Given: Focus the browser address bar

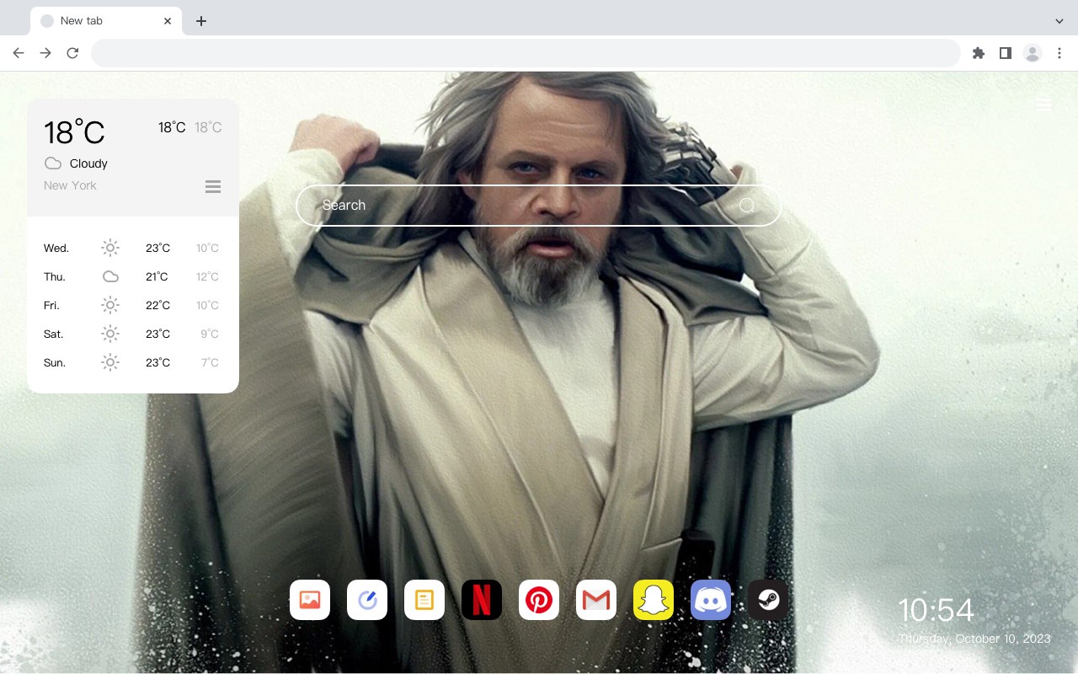Looking at the screenshot, I should (x=526, y=53).
